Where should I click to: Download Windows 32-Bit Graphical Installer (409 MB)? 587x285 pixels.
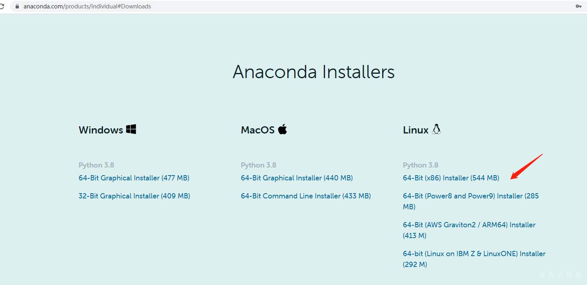tap(134, 196)
